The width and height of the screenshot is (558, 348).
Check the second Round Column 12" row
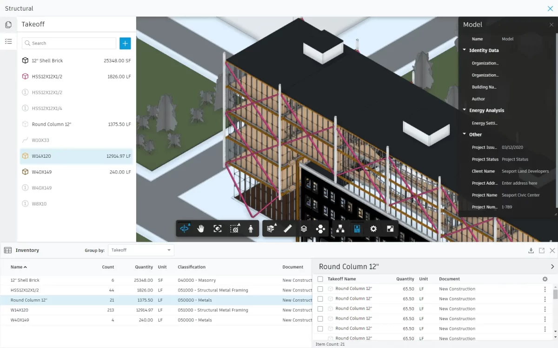point(320,299)
